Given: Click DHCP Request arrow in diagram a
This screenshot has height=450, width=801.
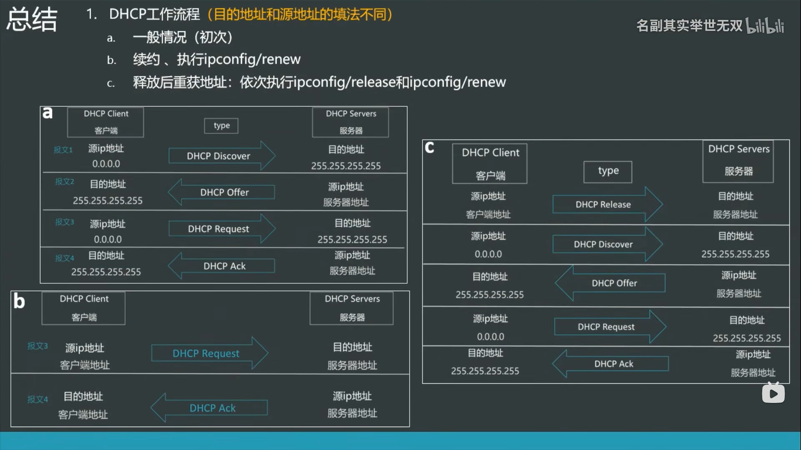Looking at the screenshot, I should click(219, 229).
